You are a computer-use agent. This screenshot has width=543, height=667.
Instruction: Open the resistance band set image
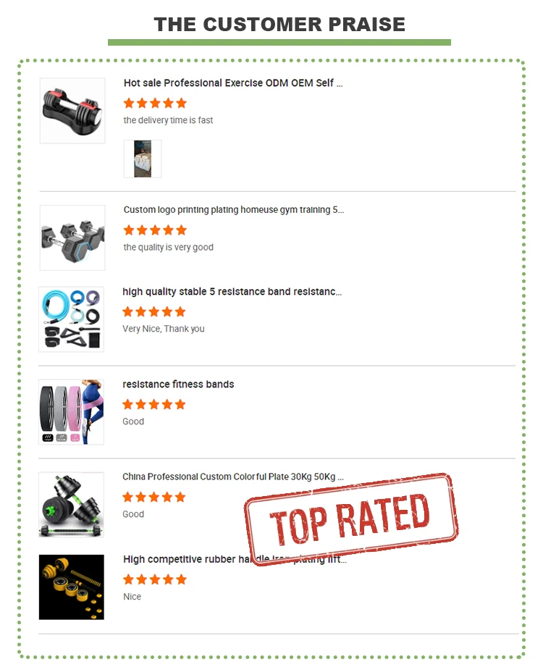click(72, 319)
